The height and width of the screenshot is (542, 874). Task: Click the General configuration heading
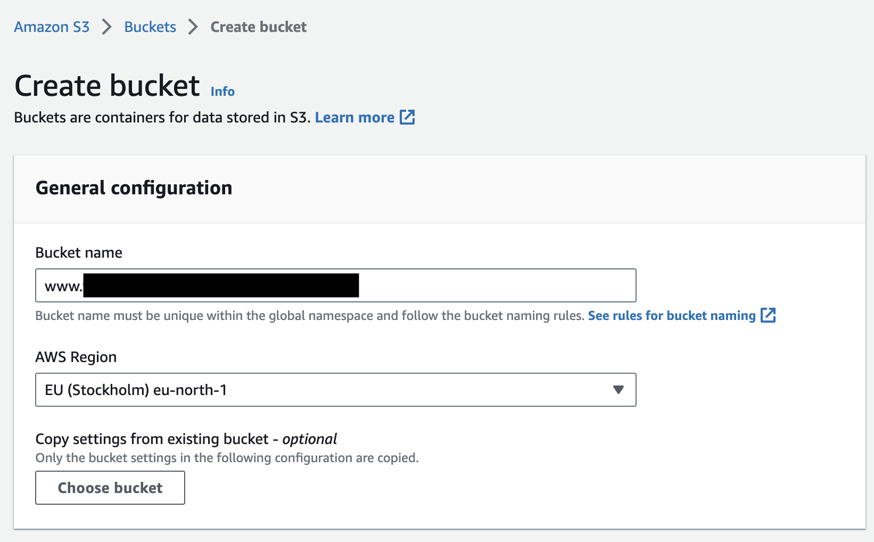(134, 188)
